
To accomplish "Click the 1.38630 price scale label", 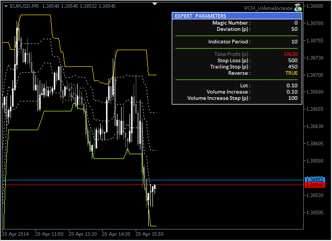I will tap(315, 127).
